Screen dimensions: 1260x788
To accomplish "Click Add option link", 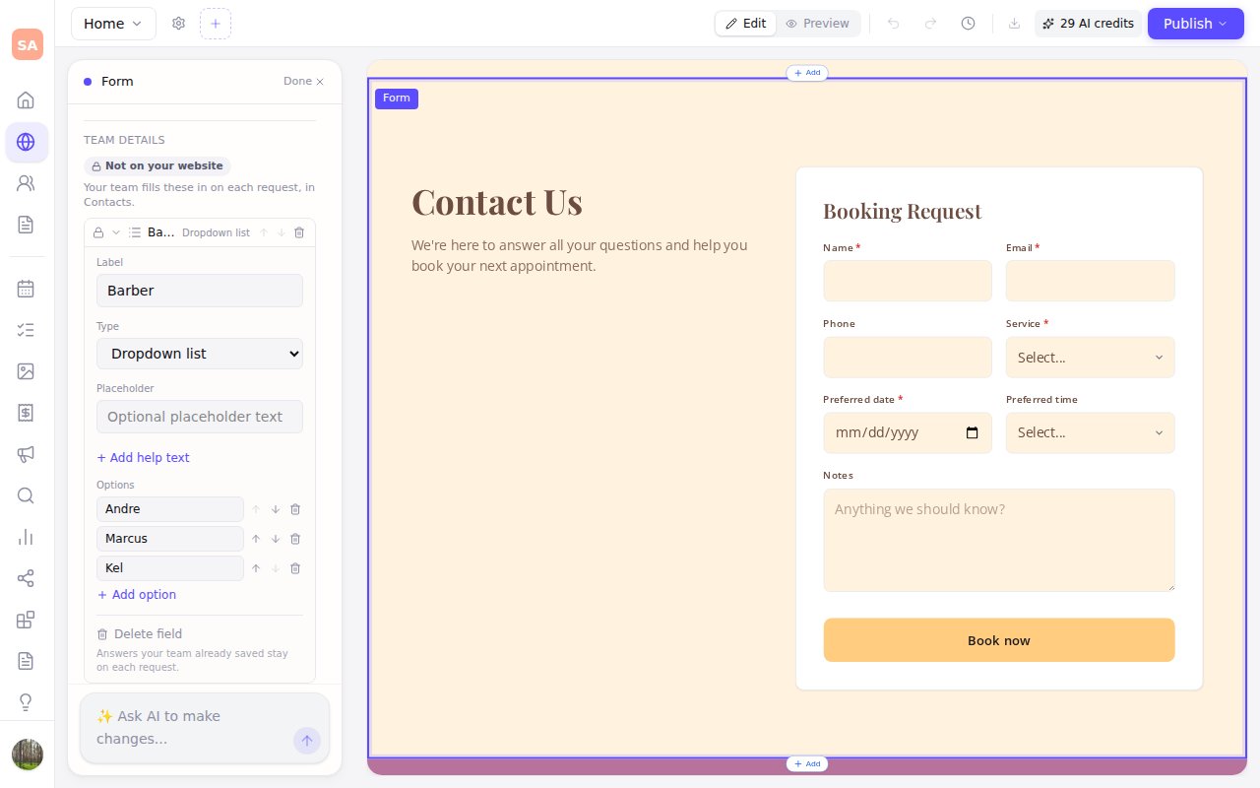I will [x=137, y=595].
